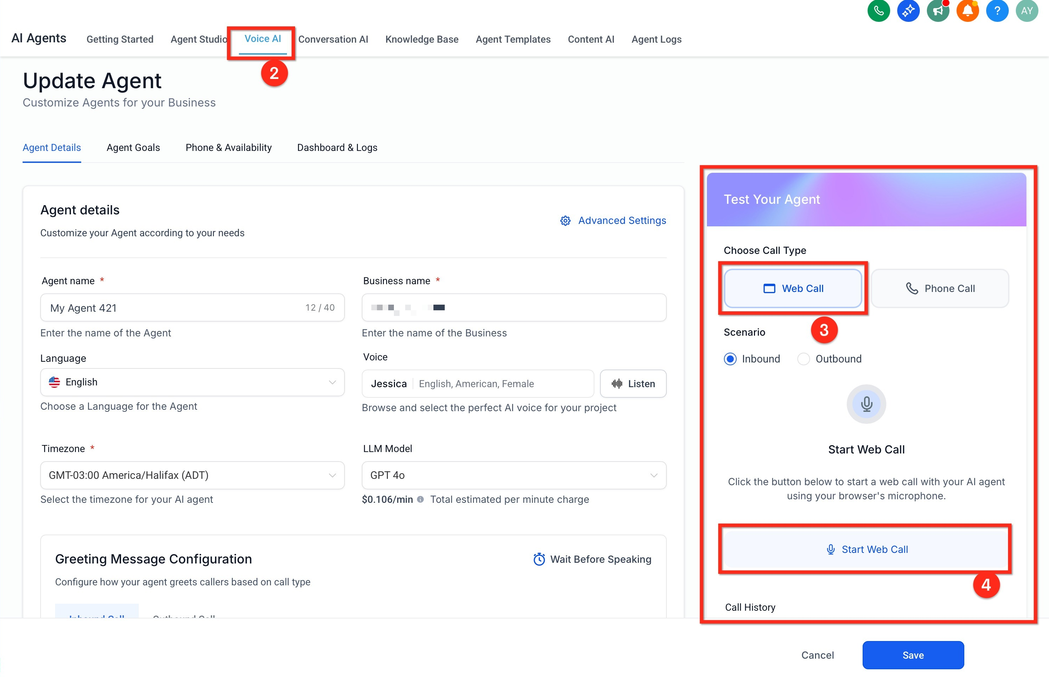1049x677 pixels.
Task: Click the info icon beside $0.106/min
Action: click(x=420, y=499)
